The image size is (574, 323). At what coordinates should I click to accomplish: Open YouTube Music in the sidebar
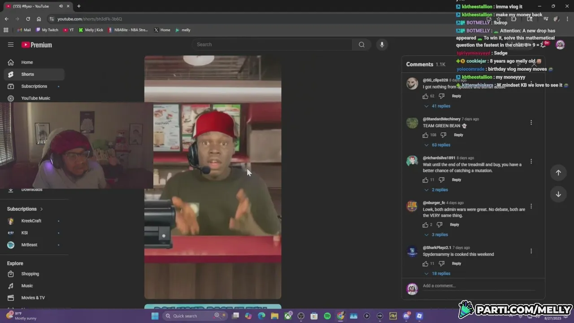pyautogui.click(x=34, y=98)
